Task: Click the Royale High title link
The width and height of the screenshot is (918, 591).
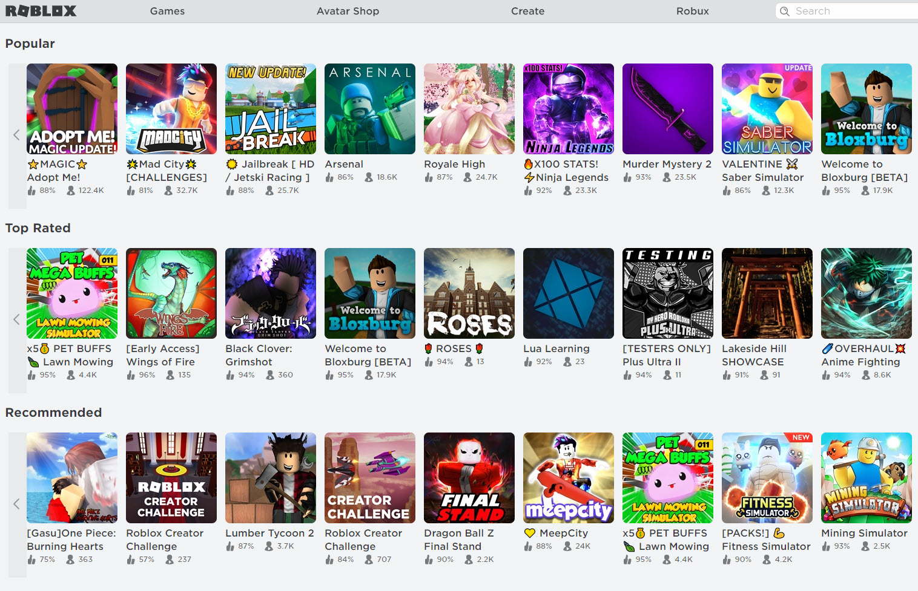Action: 455,164
